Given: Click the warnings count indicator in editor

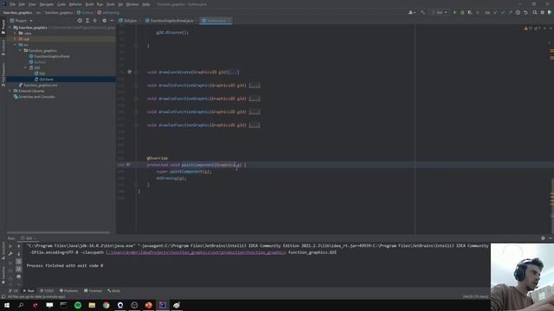Looking at the screenshot, I should (x=529, y=29).
